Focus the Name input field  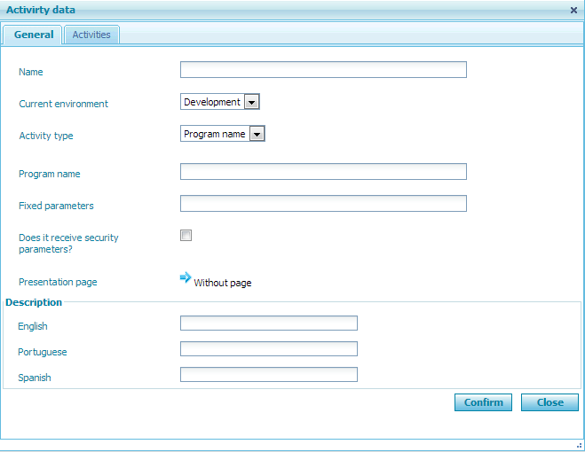(323, 70)
